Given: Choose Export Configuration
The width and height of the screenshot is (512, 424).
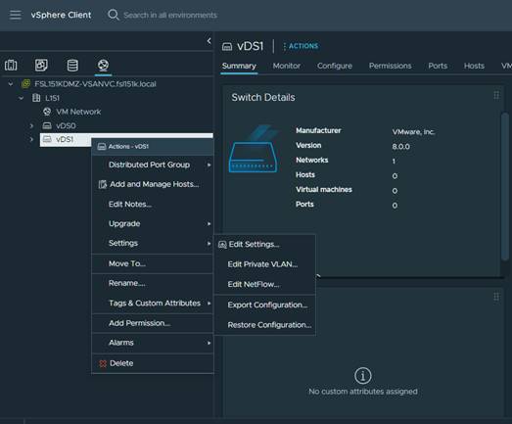Looking at the screenshot, I should pyautogui.click(x=265, y=305).
